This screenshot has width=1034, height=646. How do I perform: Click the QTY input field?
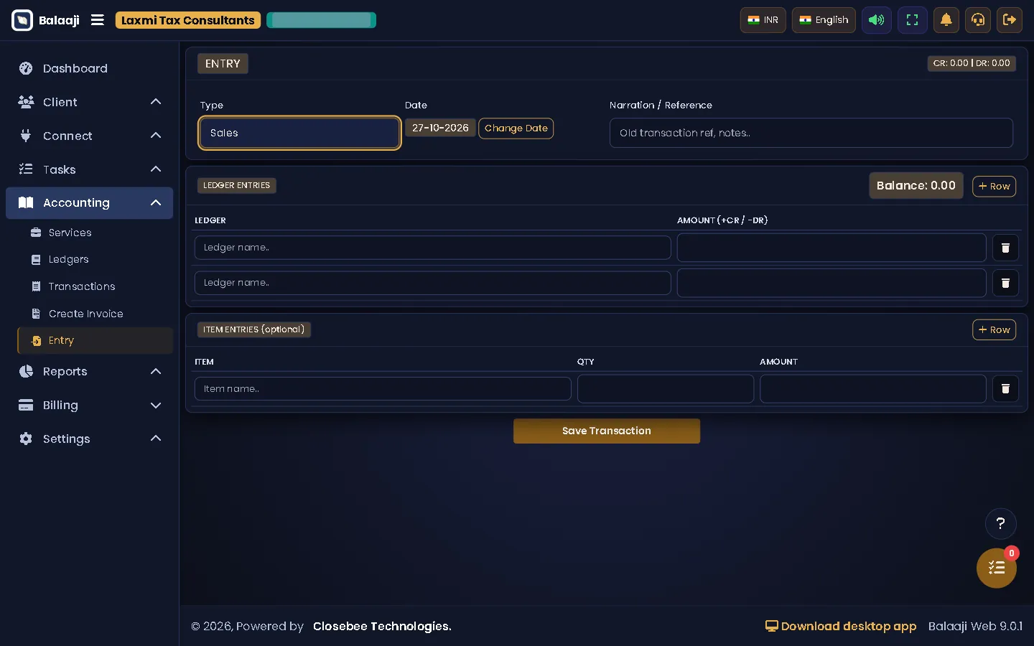(x=666, y=388)
